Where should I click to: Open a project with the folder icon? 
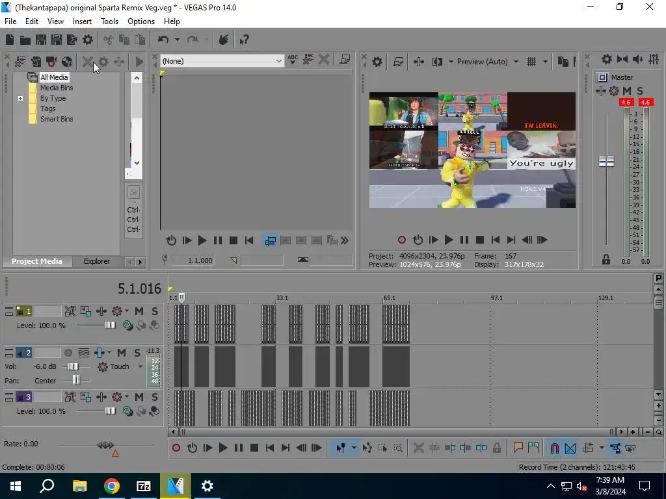[x=25, y=40]
